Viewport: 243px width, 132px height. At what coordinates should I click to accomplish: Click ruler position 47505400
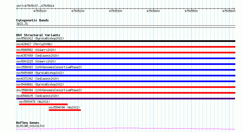pos(153,11)
